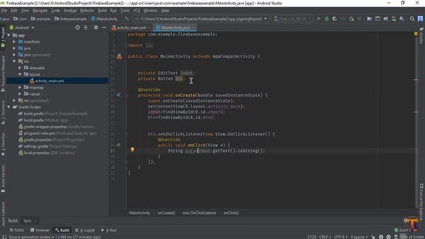Click MainActivity in navigation breadcrumb
Viewport: 425px width, 239px height.
pos(104,19)
